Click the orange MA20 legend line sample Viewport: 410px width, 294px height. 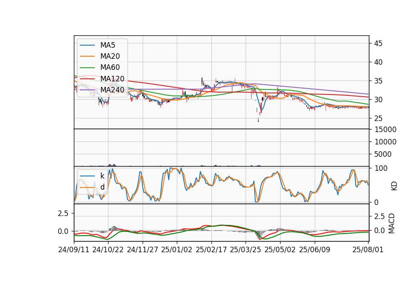(x=87, y=56)
